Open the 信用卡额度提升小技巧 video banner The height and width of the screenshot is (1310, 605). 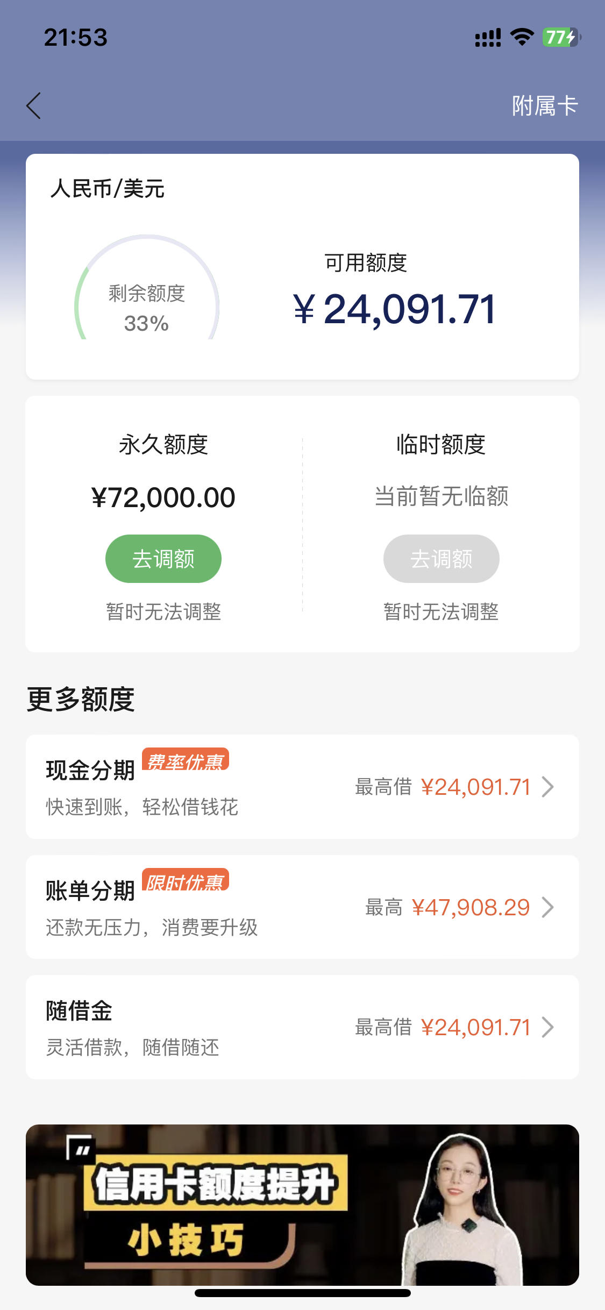coord(302,1205)
